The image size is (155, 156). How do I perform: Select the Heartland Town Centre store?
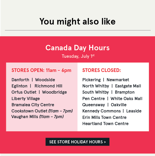pos(105,124)
